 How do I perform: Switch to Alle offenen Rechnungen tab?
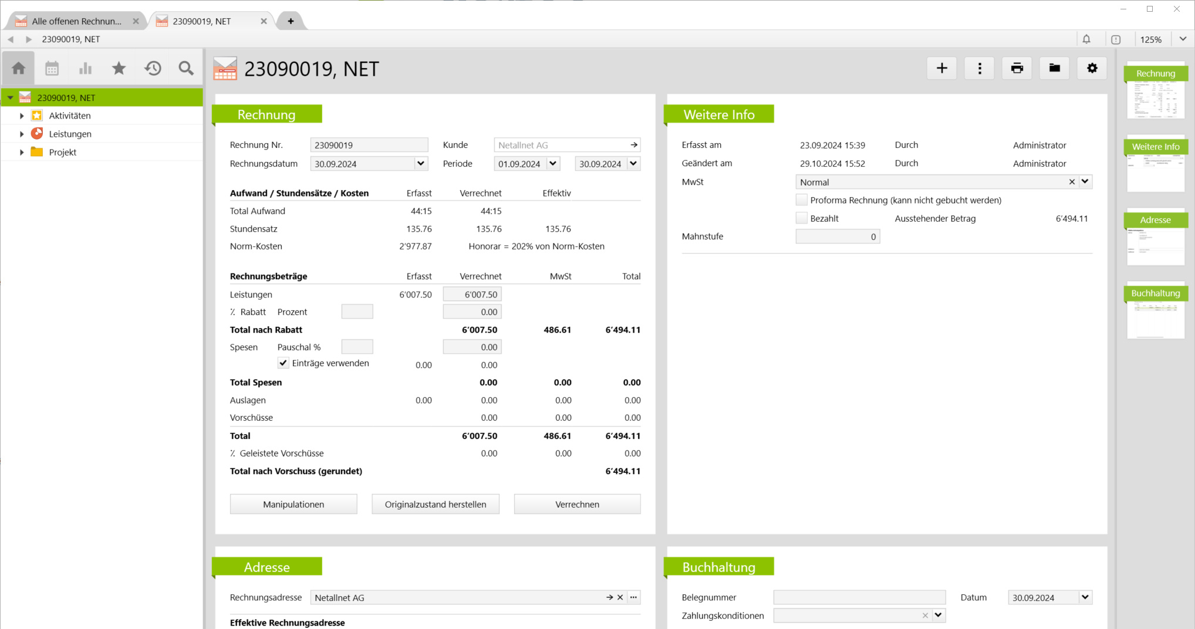pyautogui.click(x=76, y=21)
